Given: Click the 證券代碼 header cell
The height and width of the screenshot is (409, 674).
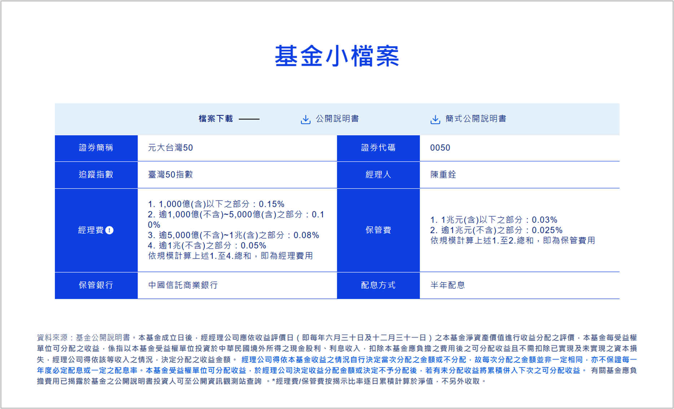Looking at the screenshot, I should (378, 148).
